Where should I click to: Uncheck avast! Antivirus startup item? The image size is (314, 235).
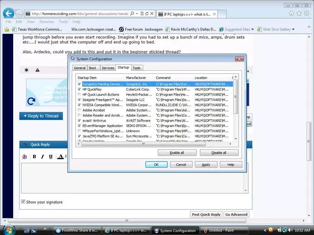80,120
